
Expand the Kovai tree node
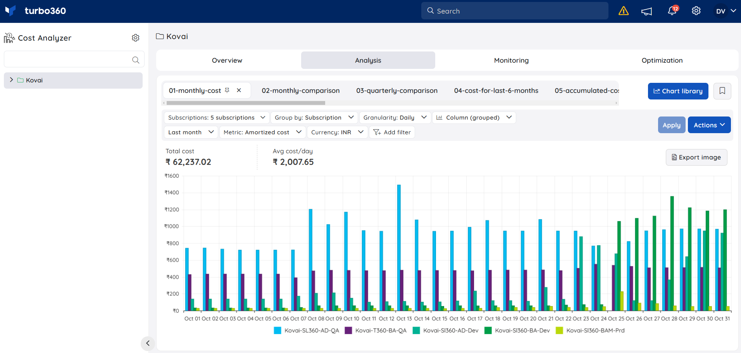11,80
